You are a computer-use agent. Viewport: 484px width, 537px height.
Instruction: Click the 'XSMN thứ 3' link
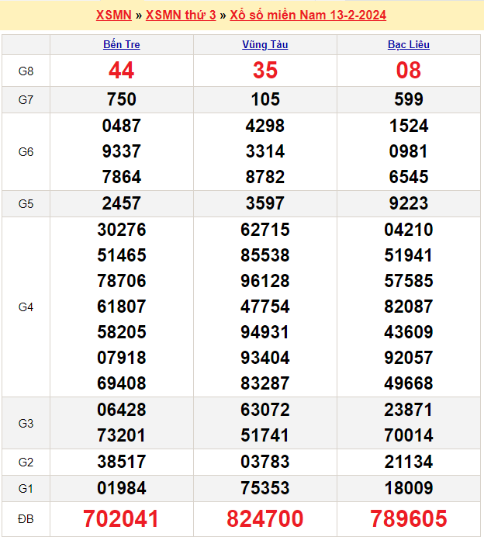click(181, 16)
